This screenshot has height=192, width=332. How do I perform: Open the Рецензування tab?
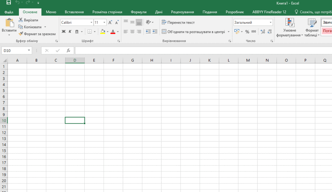click(x=182, y=12)
